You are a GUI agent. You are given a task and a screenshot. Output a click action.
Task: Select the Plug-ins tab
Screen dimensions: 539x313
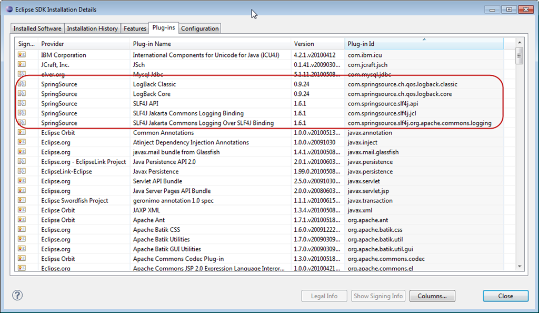(x=164, y=27)
